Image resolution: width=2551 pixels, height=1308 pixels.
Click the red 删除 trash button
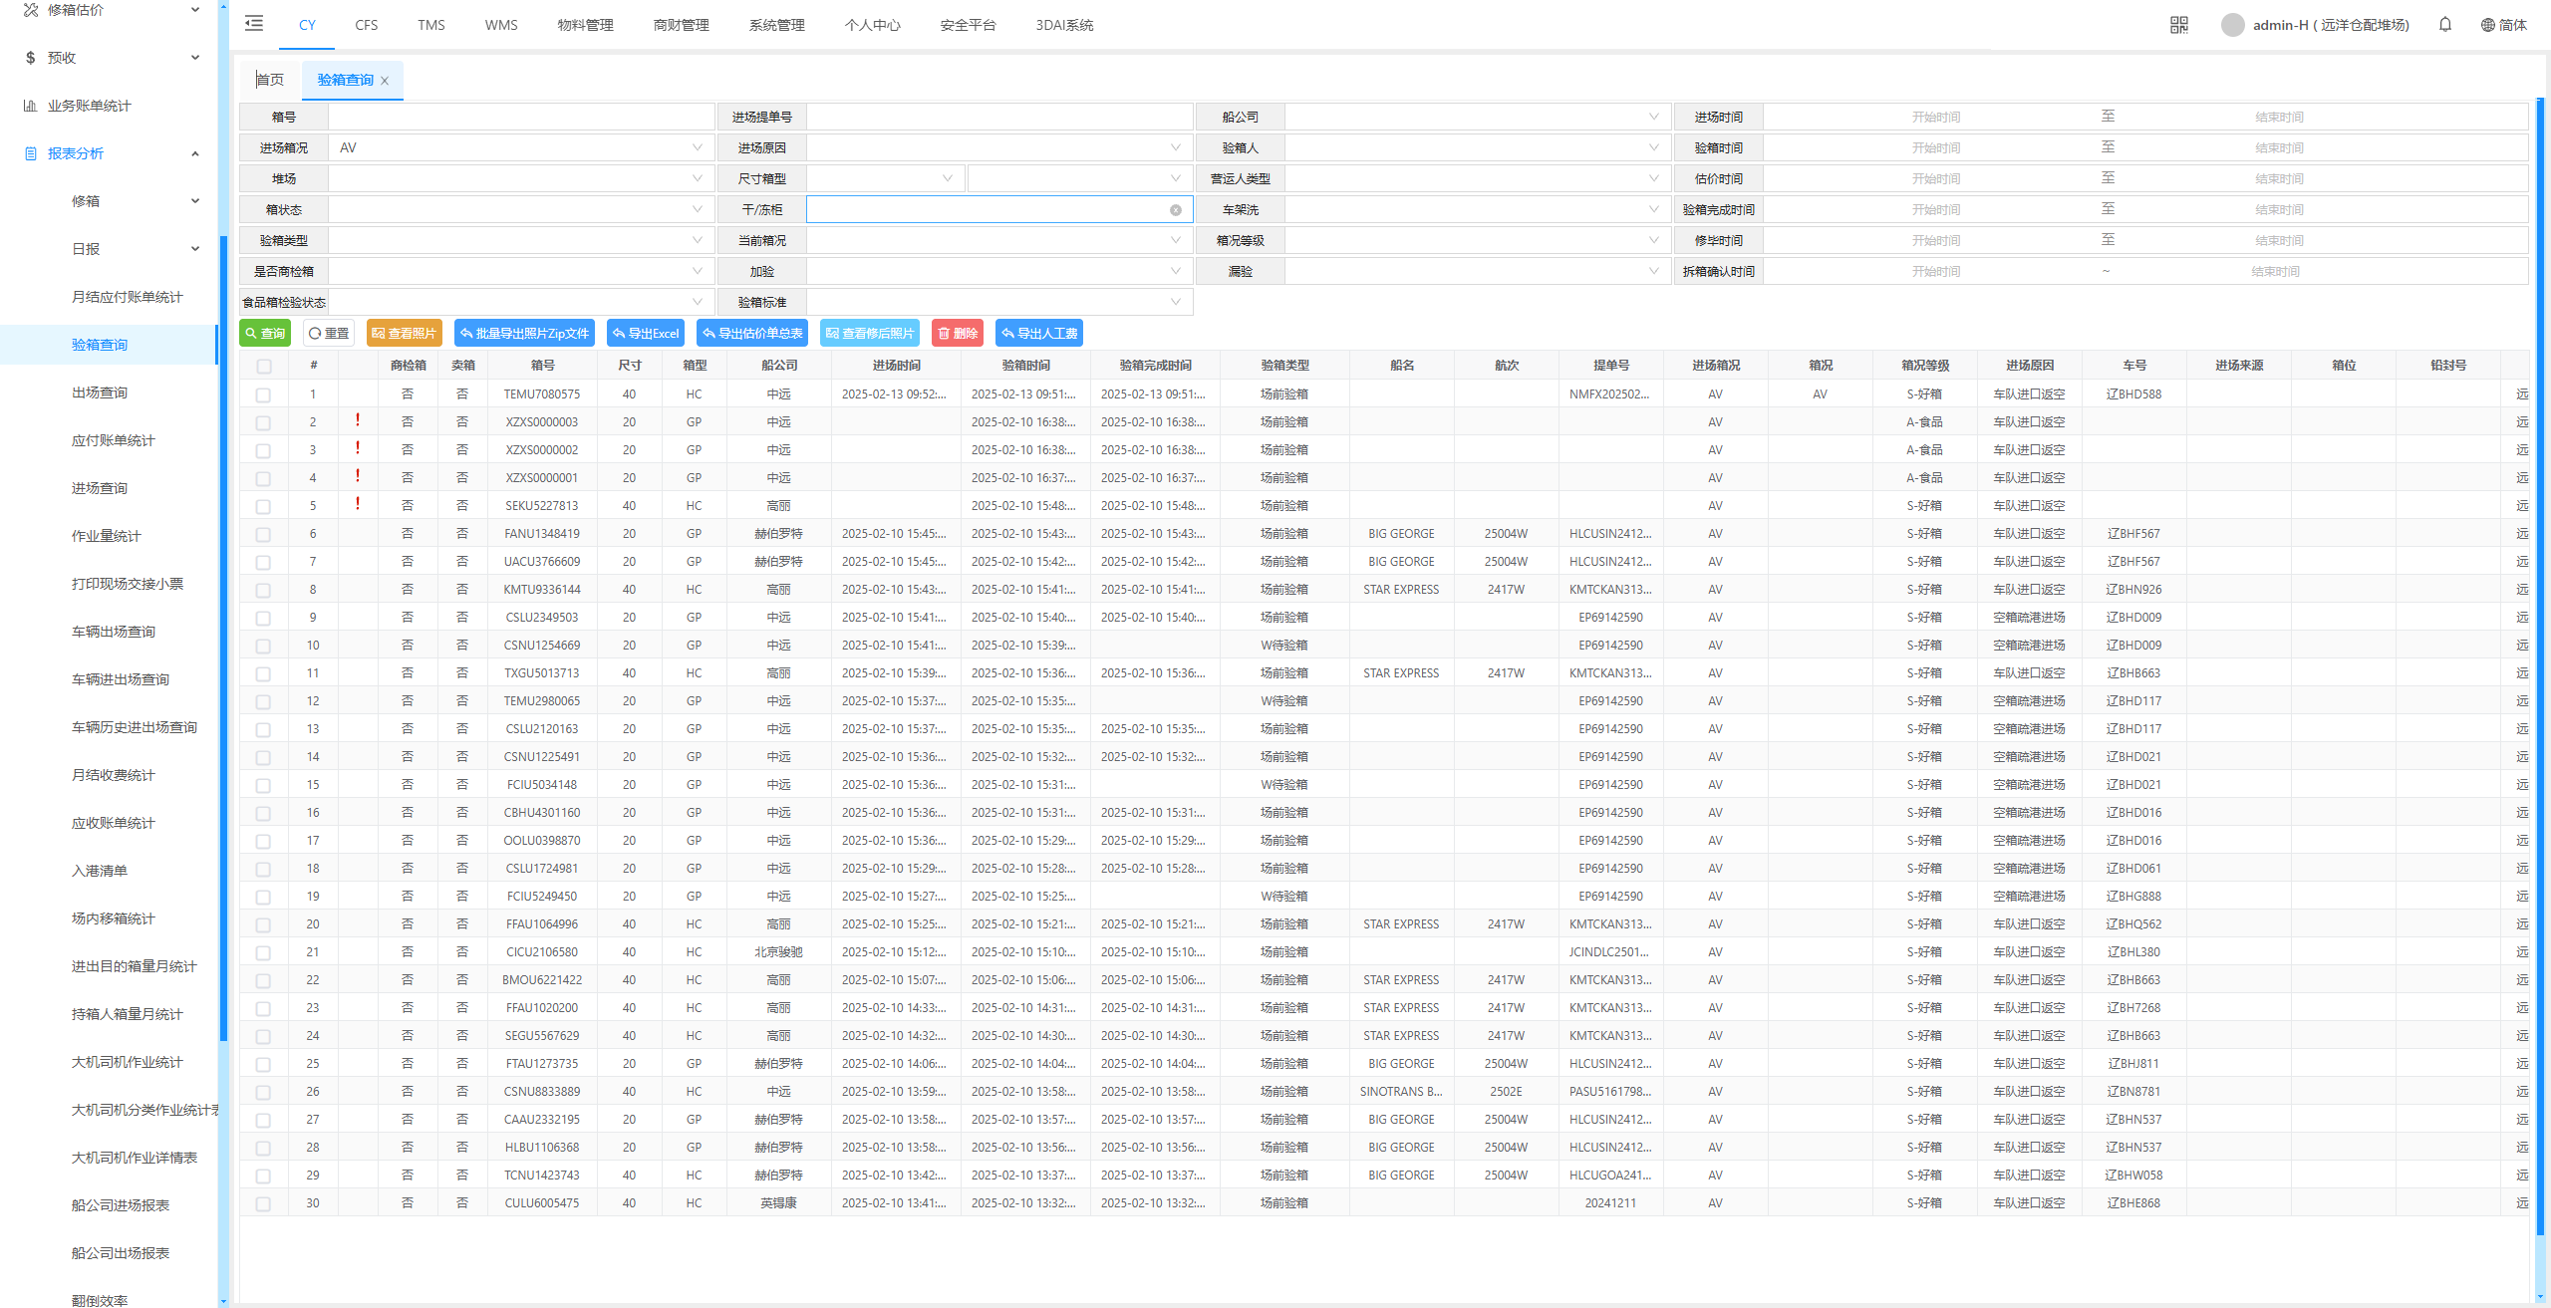(x=957, y=334)
